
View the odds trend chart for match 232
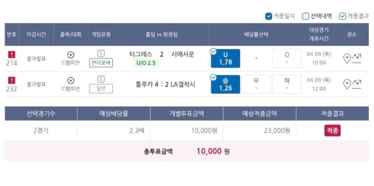pos(357,84)
